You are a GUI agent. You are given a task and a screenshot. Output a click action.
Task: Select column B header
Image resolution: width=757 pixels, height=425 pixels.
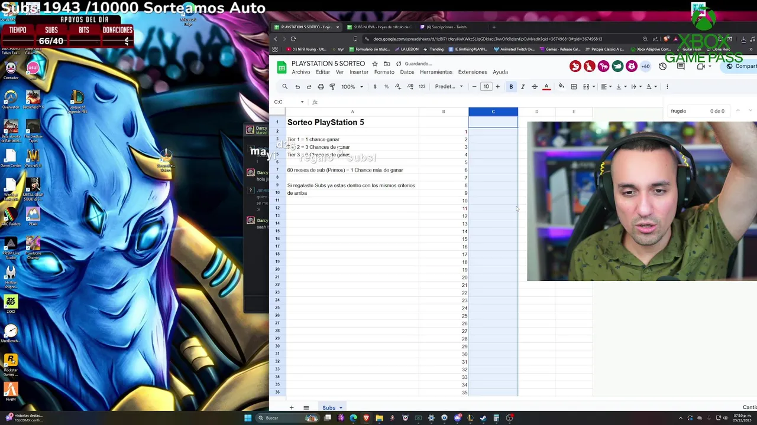tap(444, 112)
